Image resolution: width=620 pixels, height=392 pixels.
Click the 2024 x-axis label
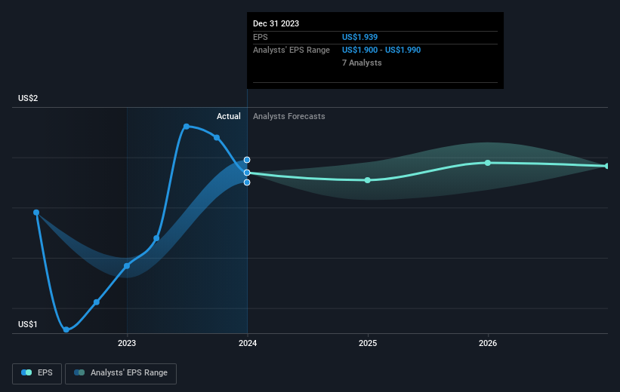pos(248,343)
